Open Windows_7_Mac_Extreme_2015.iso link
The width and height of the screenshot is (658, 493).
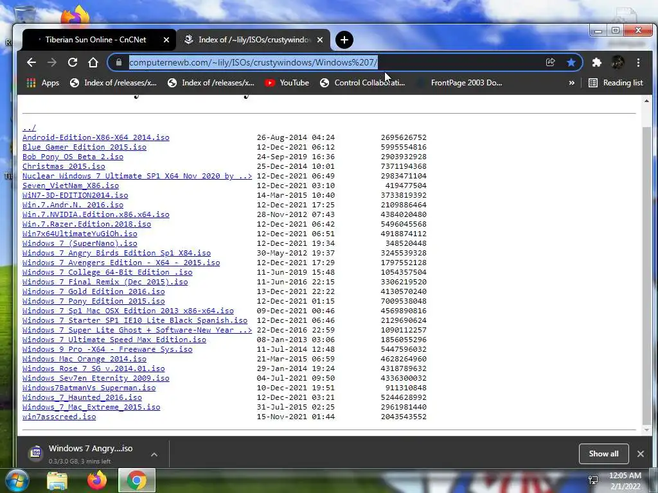click(x=91, y=408)
